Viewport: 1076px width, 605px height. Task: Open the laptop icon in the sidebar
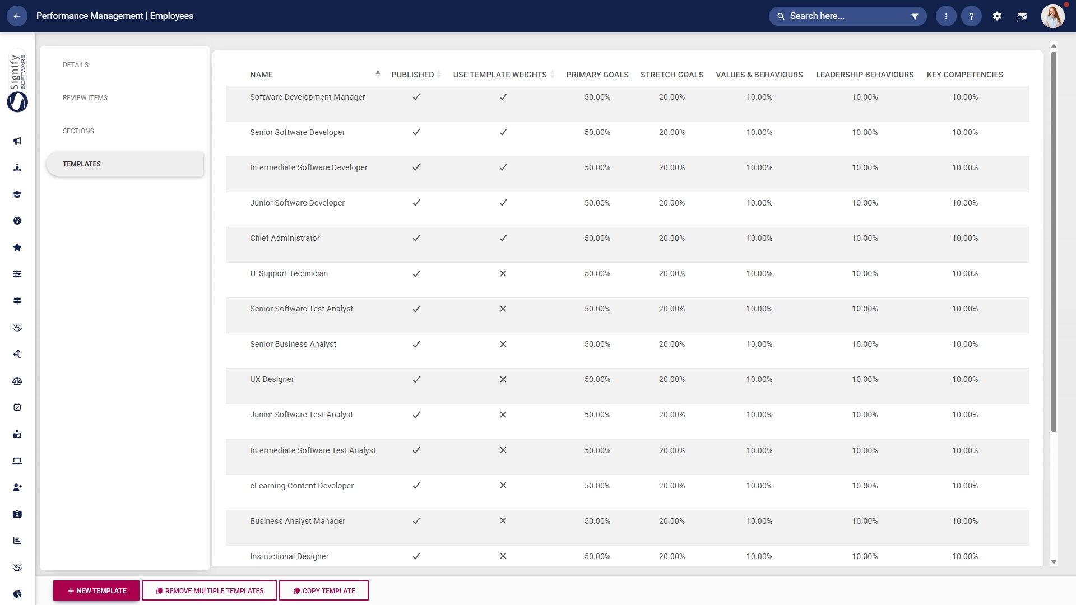[x=17, y=461]
